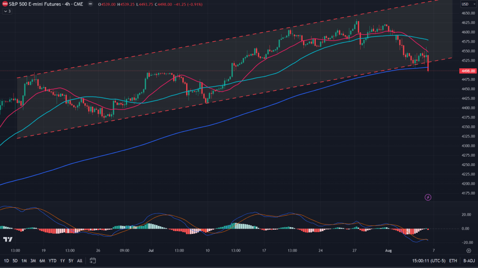478x268 pixels.
Task: Open the Go to date calendar icon
Action: pyautogui.click(x=93, y=261)
